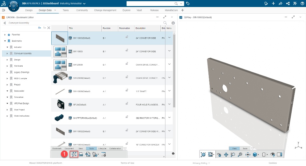Viewport: 306px width, 166px height.
Task: Switch to the Tasks dashboard tab
Action: point(66,10)
